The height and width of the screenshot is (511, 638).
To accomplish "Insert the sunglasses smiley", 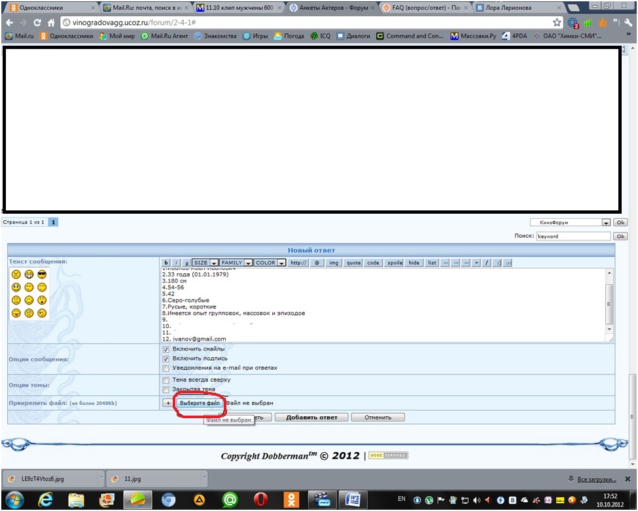I will (x=42, y=274).
